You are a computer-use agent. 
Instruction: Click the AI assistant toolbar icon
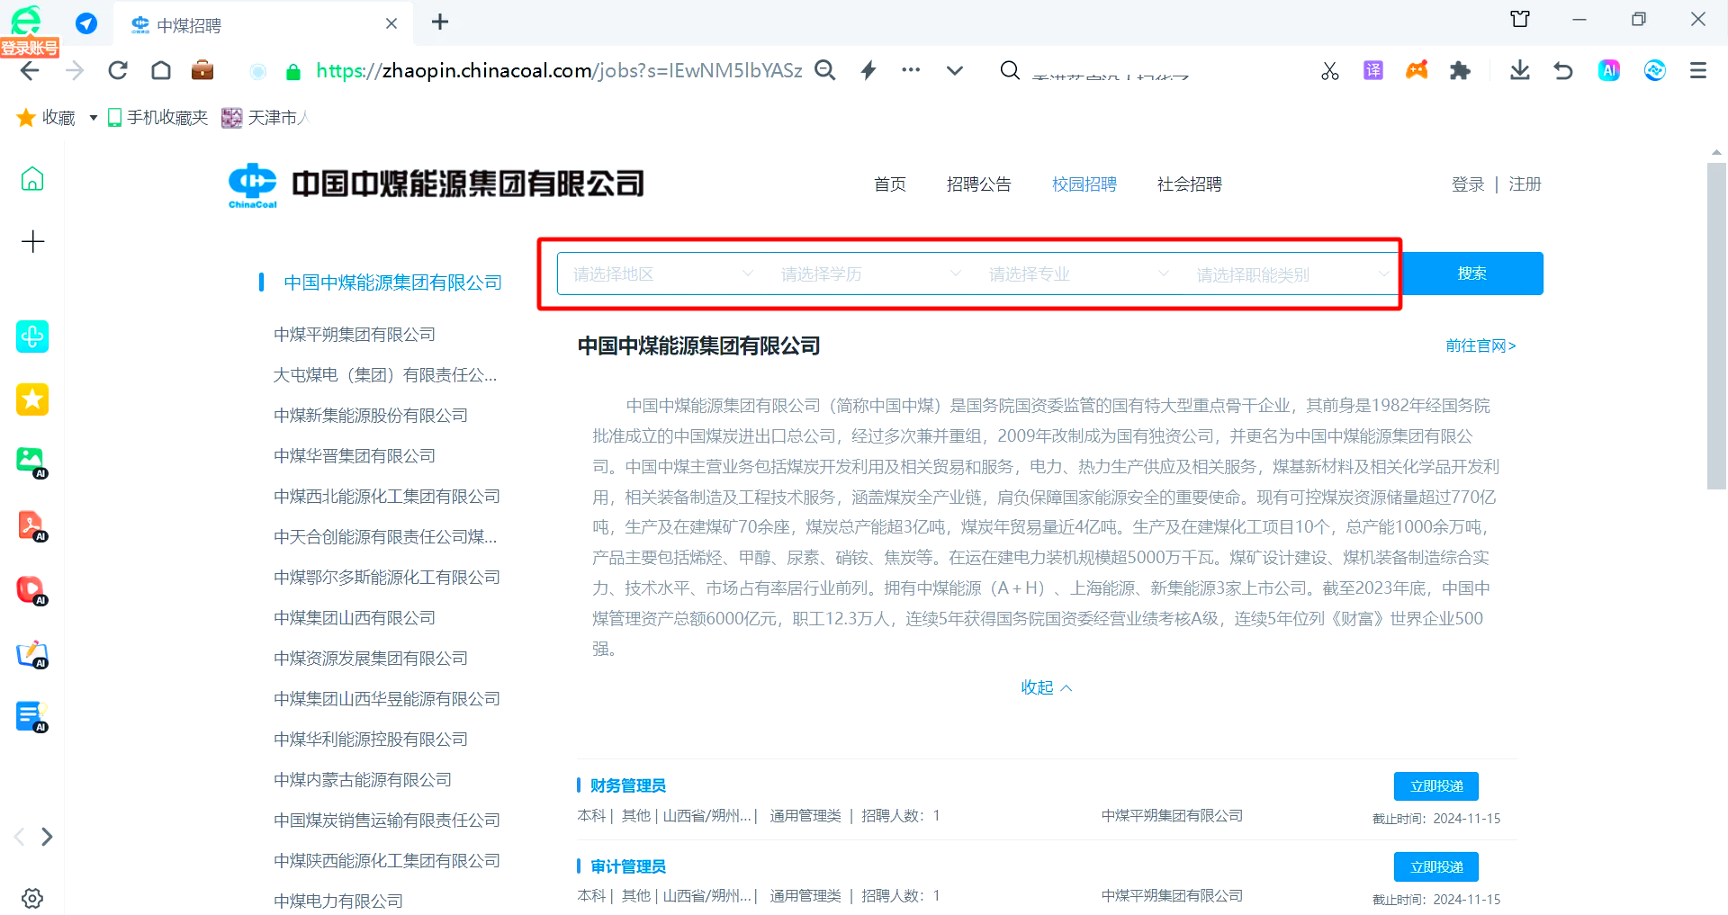point(1609,70)
